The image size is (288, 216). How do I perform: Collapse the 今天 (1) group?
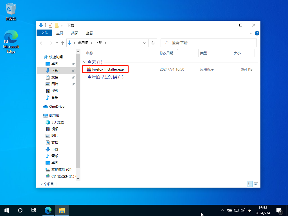coord(85,62)
